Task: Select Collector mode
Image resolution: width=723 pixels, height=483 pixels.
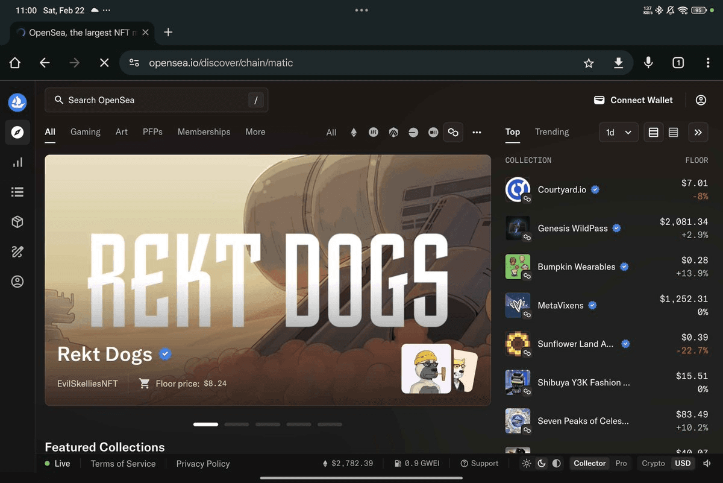Action: (589, 463)
